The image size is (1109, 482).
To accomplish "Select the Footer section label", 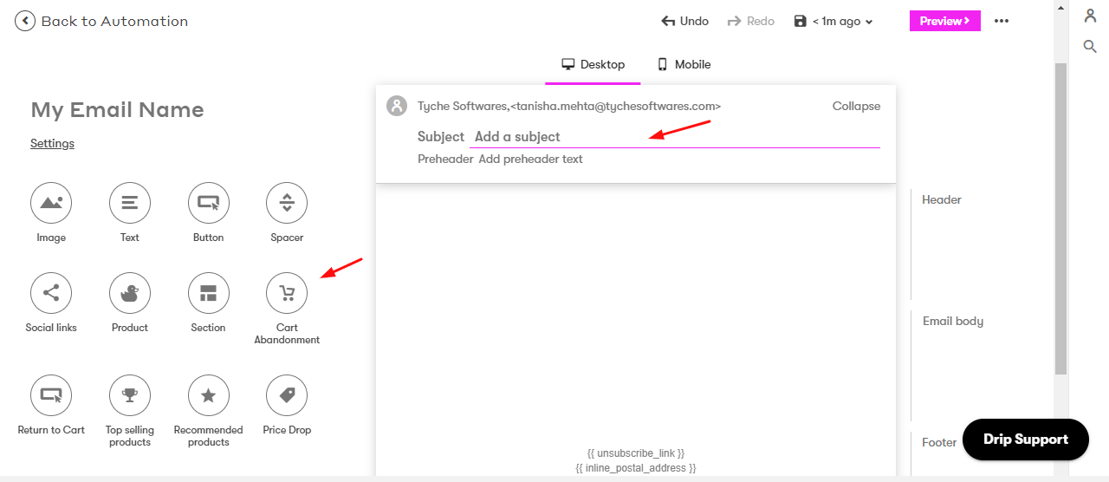I will pyautogui.click(x=939, y=442).
